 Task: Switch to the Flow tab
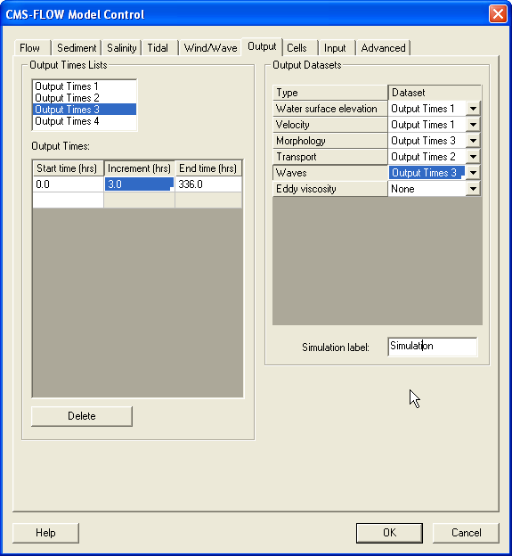29,48
